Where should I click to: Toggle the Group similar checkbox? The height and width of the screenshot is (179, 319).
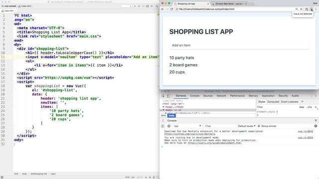259,126
